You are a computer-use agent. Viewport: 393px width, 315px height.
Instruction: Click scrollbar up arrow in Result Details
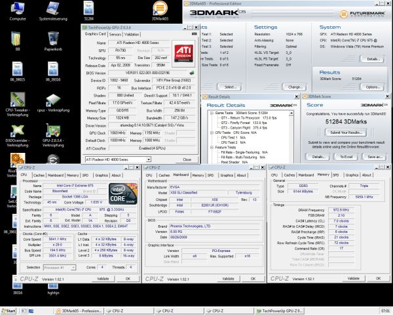click(x=291, y=114)
